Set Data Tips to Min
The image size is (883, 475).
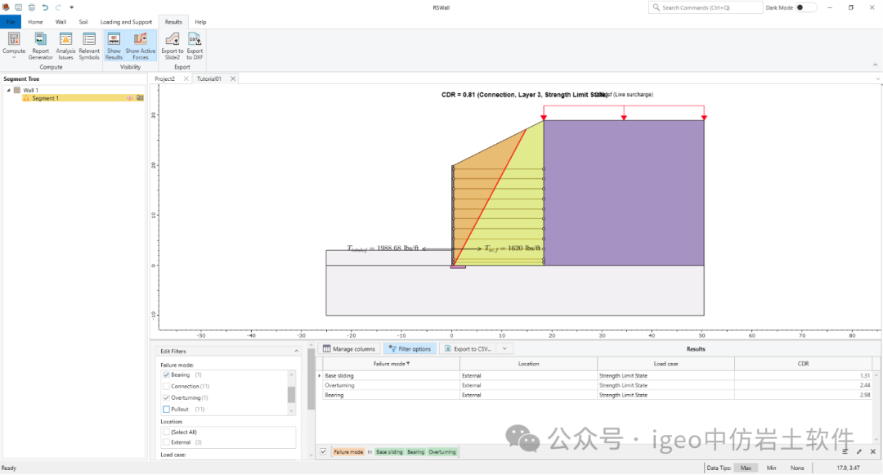click(x=771, y=468)
